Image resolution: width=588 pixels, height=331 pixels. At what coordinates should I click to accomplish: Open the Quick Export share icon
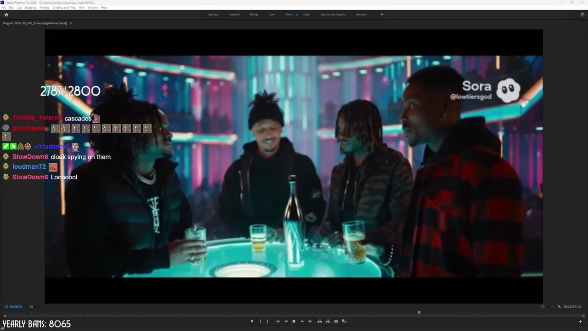pos(582,15)
